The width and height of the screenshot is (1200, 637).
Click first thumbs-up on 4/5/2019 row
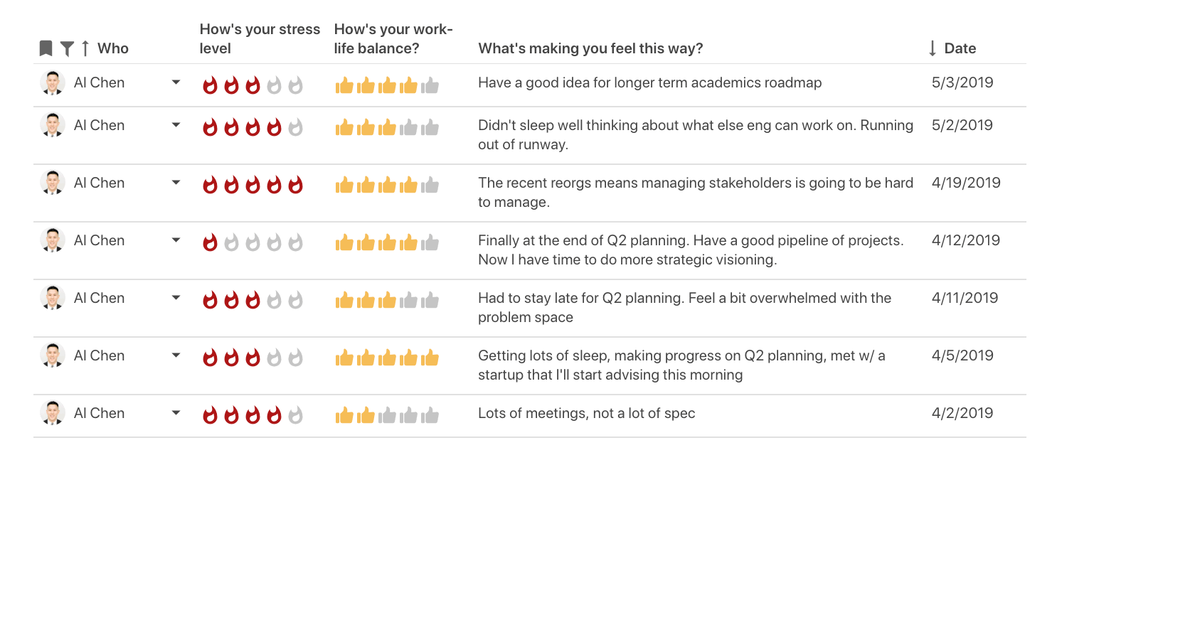click(x=345, y=358)
